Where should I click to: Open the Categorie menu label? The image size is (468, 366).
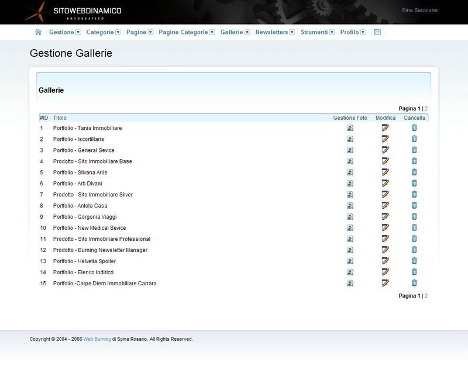click(100, 32)
